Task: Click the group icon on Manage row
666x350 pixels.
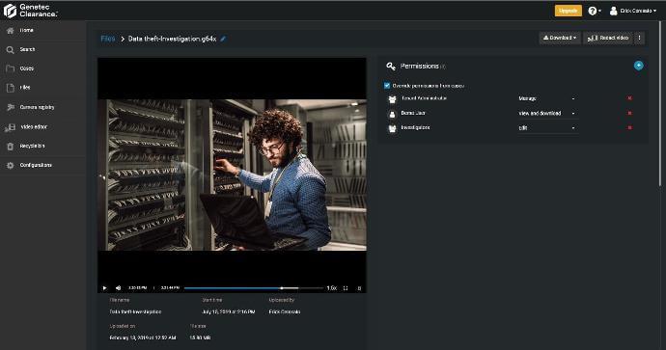Action: click(392, 99)
